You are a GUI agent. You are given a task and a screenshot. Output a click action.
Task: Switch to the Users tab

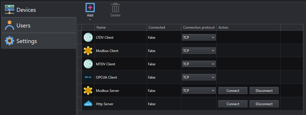tap(39, 25)
